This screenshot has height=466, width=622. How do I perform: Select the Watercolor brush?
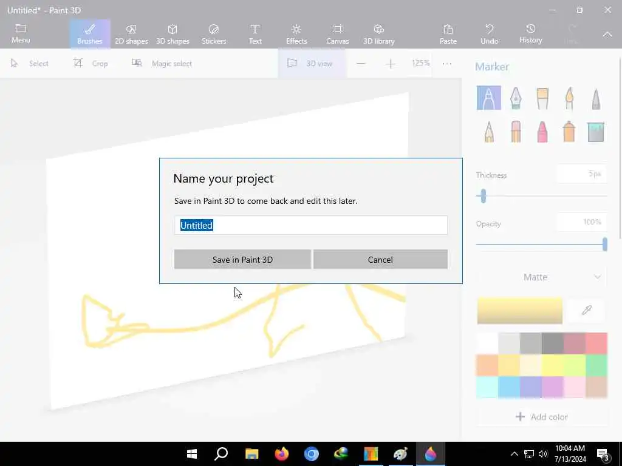pyautogui.click(x=569, y=98)
